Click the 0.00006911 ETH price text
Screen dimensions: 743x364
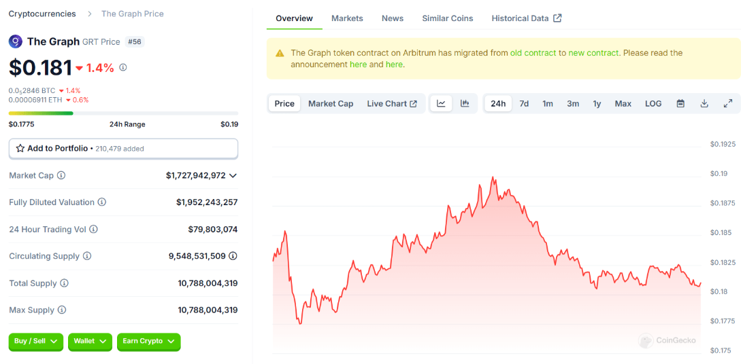[35, 100]
